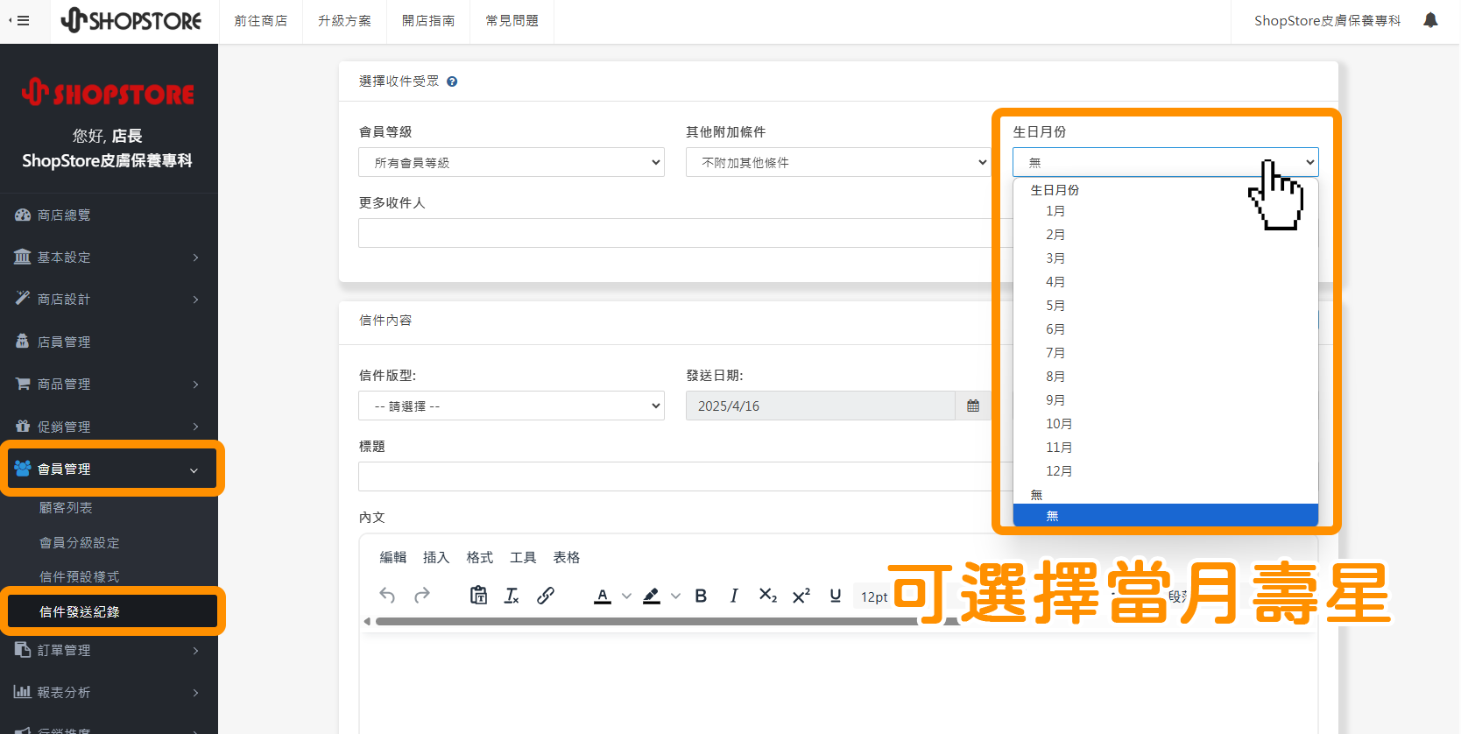Image resolution: width=1461 pixels, height=734 pixels.
Task: Collapse the 會員管理 sidebar section
Action: click(112, 469)
